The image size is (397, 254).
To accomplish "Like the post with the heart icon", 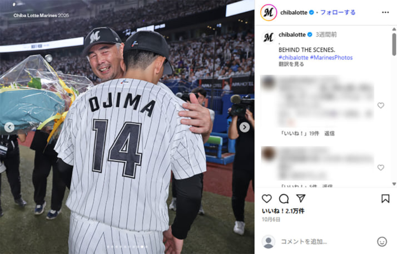I will pyautogui.click(x=266, y=198).
